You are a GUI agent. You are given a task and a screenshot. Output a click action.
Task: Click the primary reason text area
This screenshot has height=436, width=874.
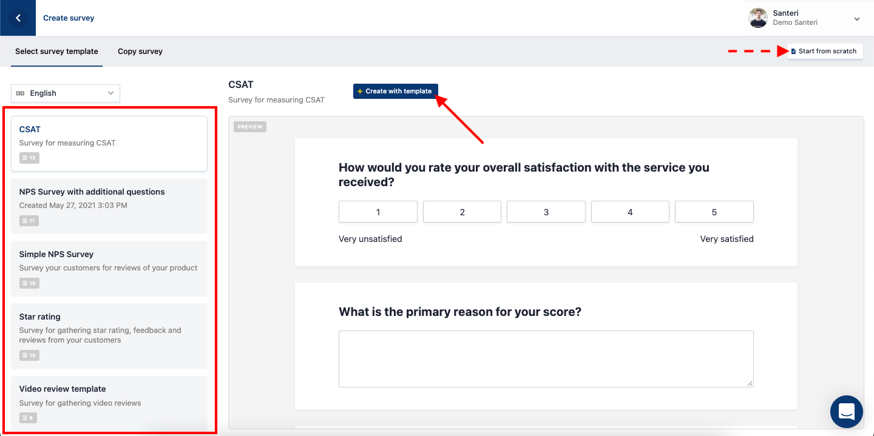[x=546, y=358]
